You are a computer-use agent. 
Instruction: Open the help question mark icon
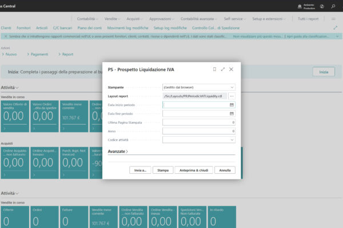pyautogui.click(x=322, y=6)
